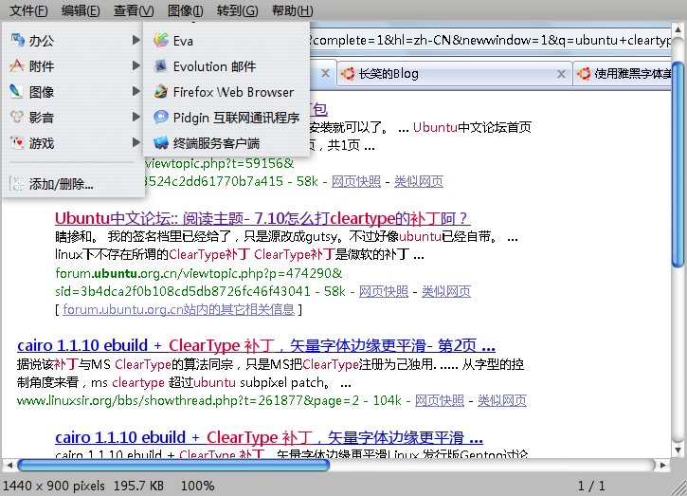Select Firefox Web Browser entry text
Viewport: 687px width, 496px height.
233,92
